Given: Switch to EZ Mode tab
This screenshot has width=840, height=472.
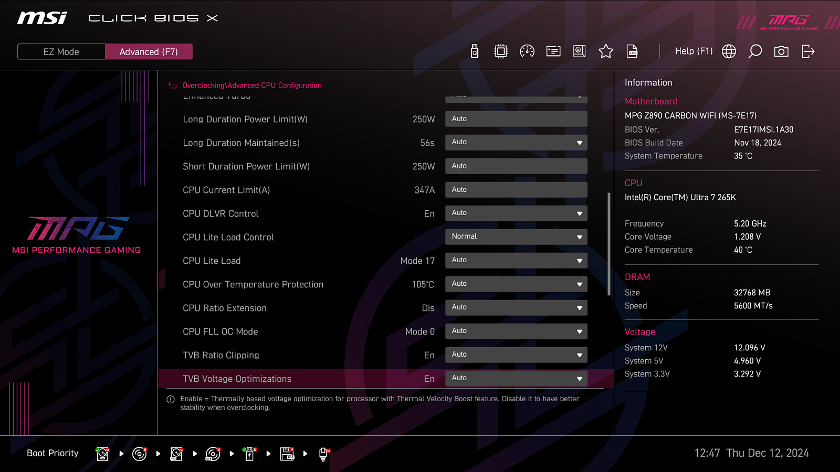Looking at the screenshot, I should (x=61, y=52).
